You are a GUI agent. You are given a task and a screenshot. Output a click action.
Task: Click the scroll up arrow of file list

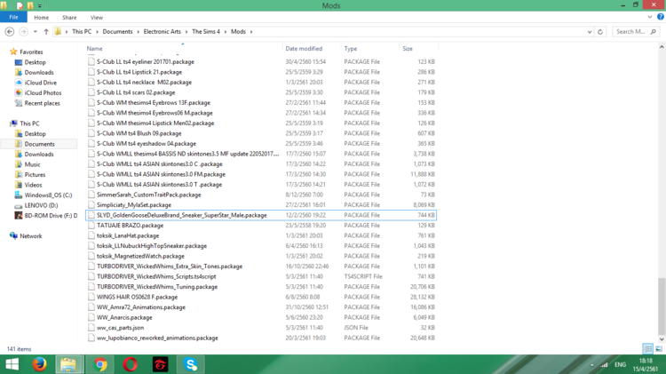662,46
